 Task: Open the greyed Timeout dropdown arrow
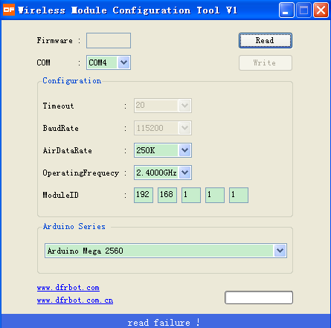(x=184, y=106)
